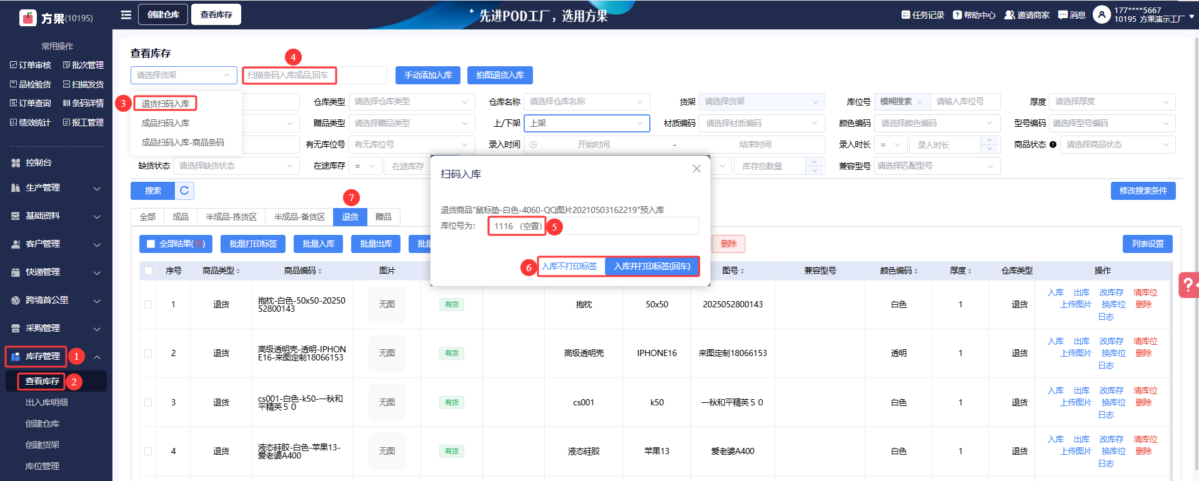1199x481 pixels.
Task: Open the 帮助中心 help center
Action: coord(974,15)
